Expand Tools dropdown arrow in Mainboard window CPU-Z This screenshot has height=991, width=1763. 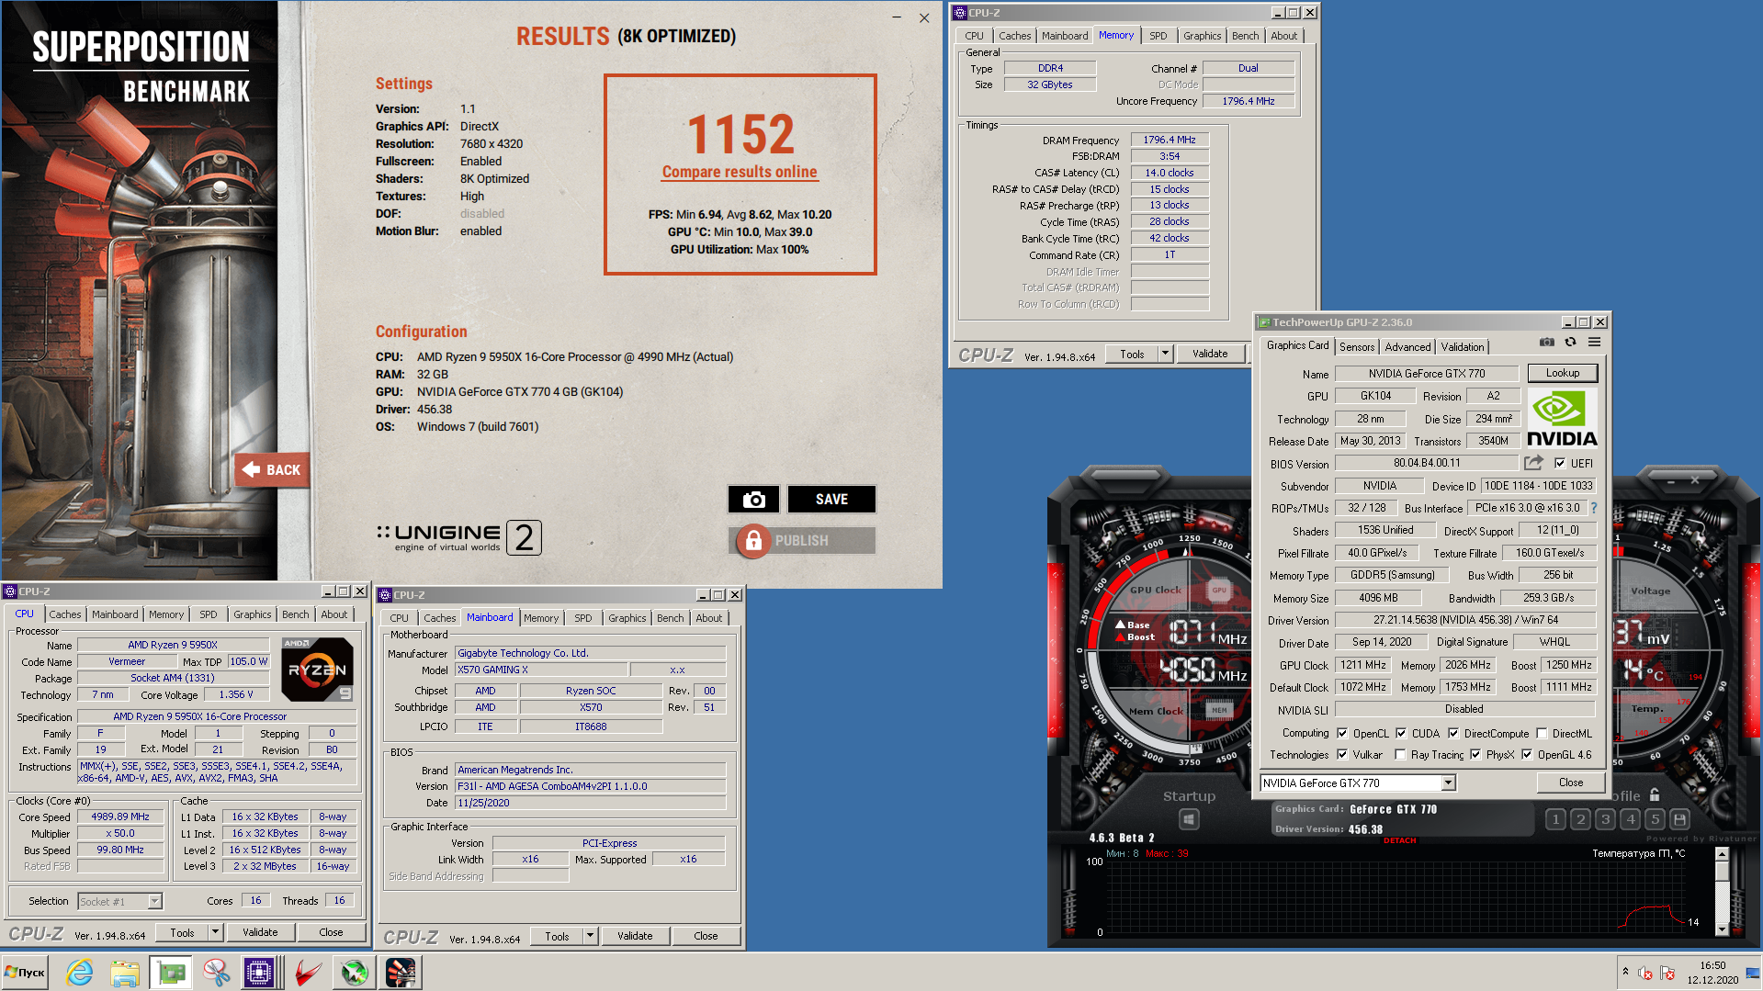(x=590, y=936)
